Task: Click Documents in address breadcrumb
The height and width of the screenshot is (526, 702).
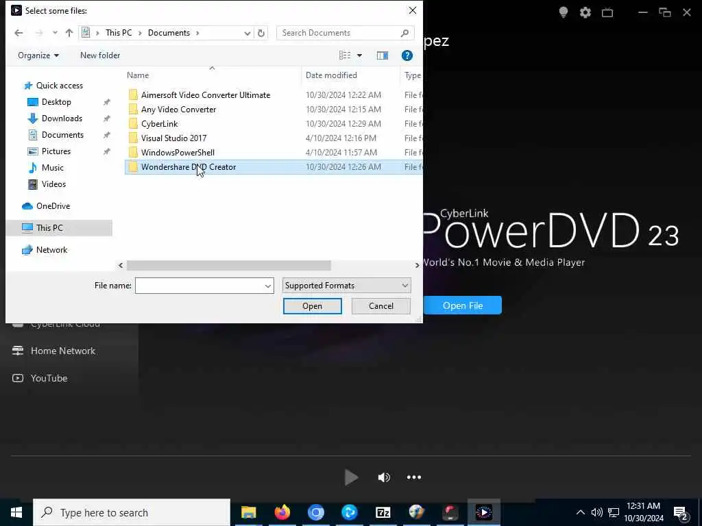Action: [x=169, y=33]
